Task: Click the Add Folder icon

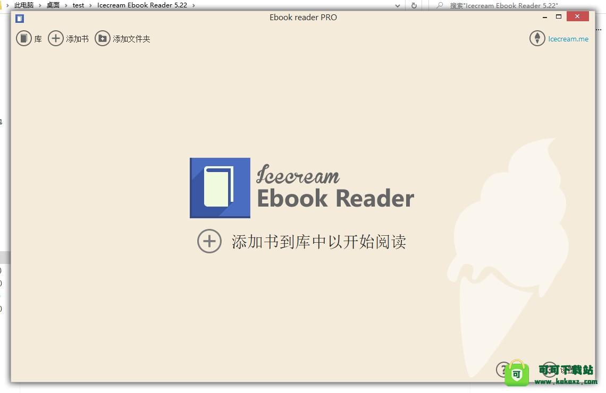Action: coord(102,38)
